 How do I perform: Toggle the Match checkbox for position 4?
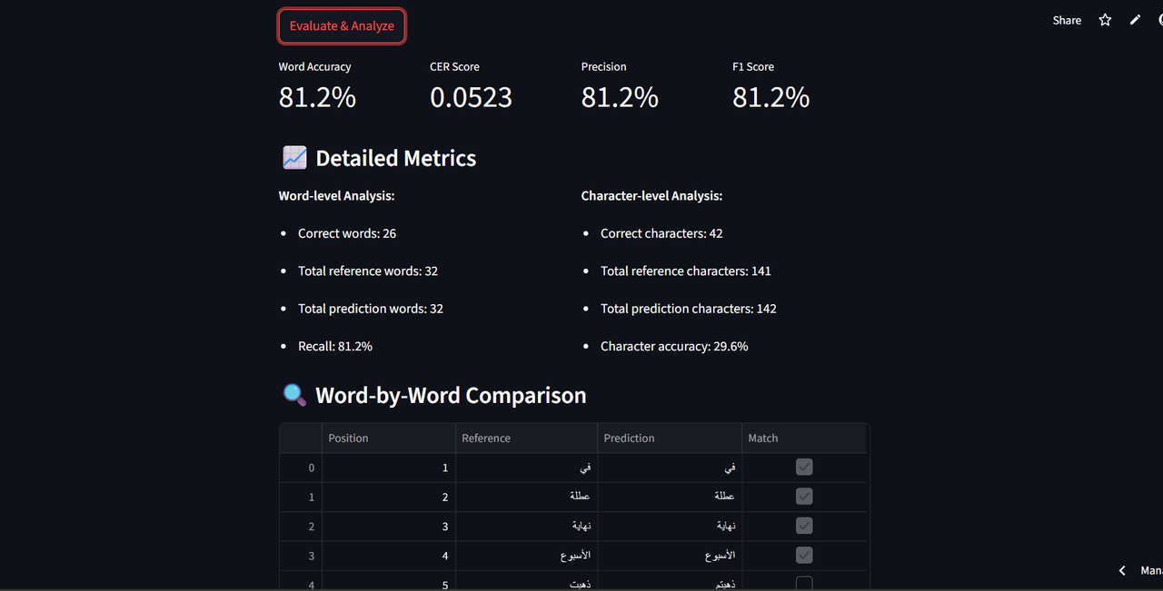[x=804, y=555]
